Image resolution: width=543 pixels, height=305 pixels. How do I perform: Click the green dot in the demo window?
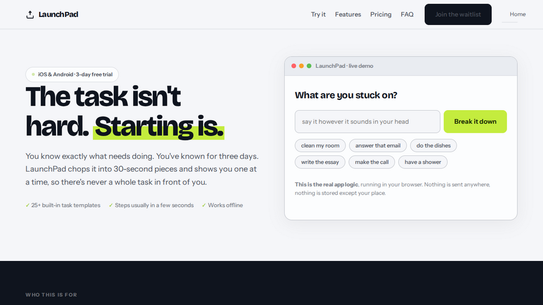pyautogui.click(x=309, y=66)
